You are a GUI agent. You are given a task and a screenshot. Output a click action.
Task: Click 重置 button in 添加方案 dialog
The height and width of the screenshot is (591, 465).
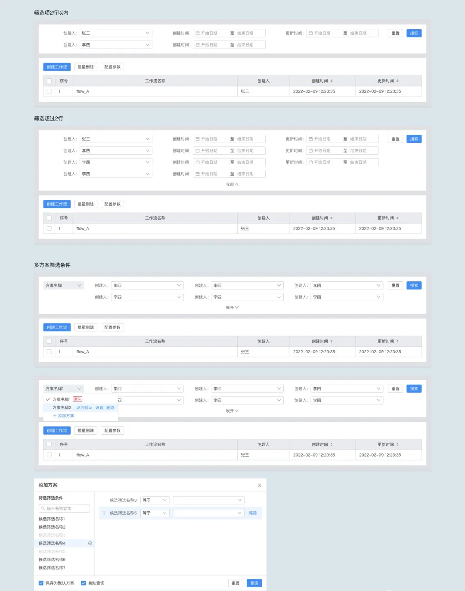[236, 583]
